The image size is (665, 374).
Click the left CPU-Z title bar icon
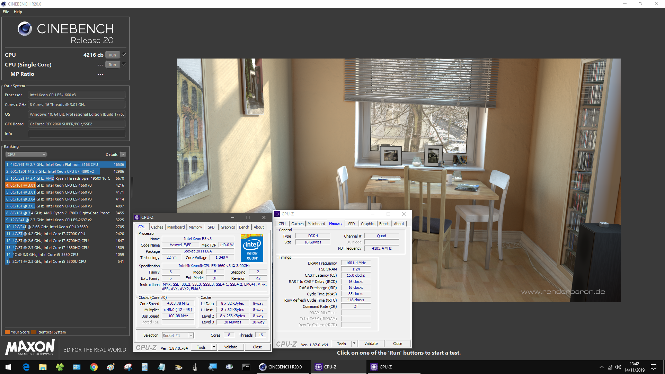[x=137, y=217]
